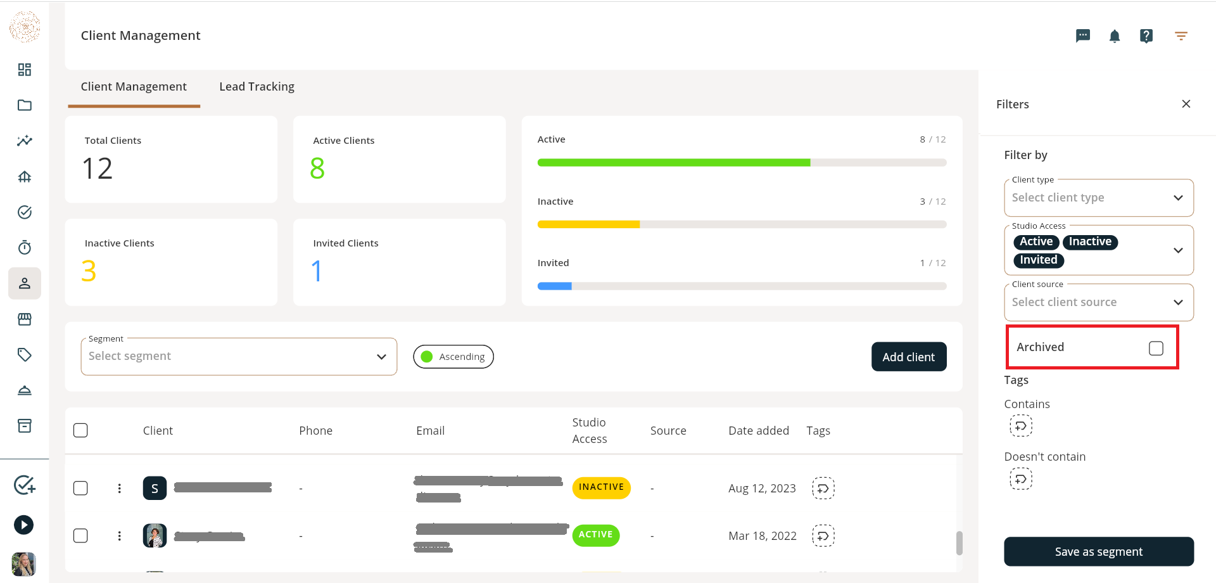Screen dimensions: 1216x583
Task: Click the Inactive progress bar
Action: point(742,224)
